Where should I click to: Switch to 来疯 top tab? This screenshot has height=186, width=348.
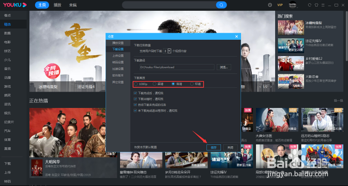pos(73,5)
